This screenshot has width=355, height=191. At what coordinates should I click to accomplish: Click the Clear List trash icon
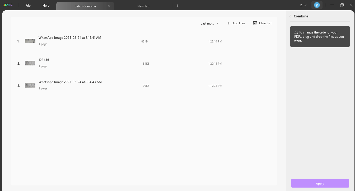point(255,23)
